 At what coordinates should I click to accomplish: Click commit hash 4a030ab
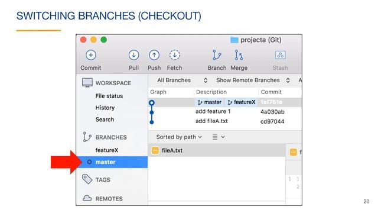tap(272, 112)
